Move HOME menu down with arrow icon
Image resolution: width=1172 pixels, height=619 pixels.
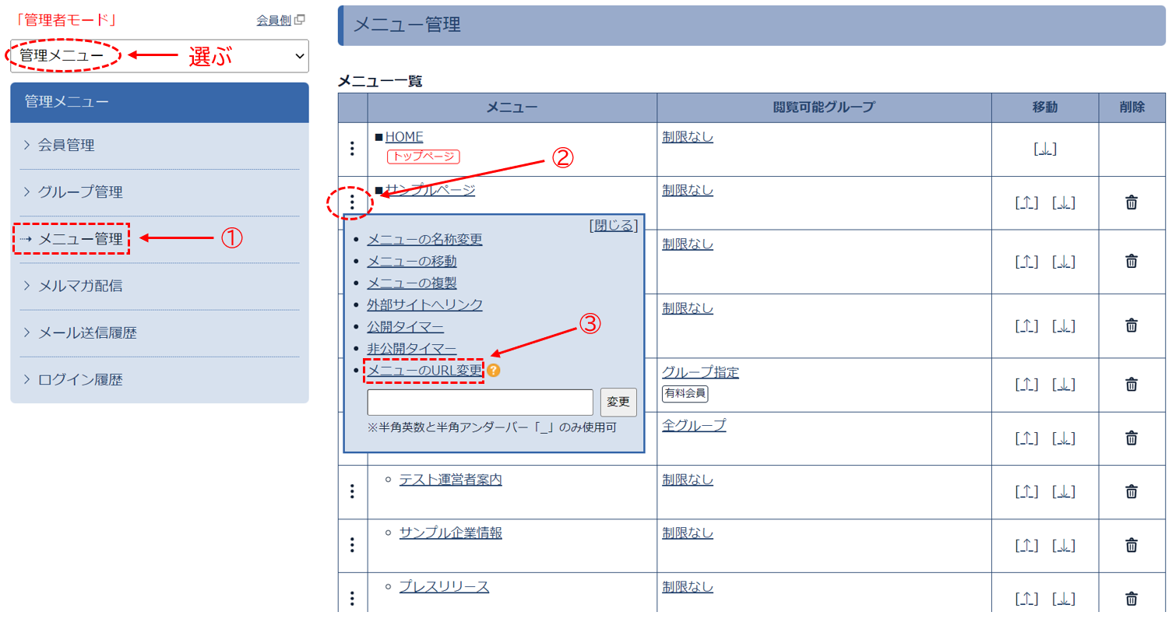tap(1044, 149)
